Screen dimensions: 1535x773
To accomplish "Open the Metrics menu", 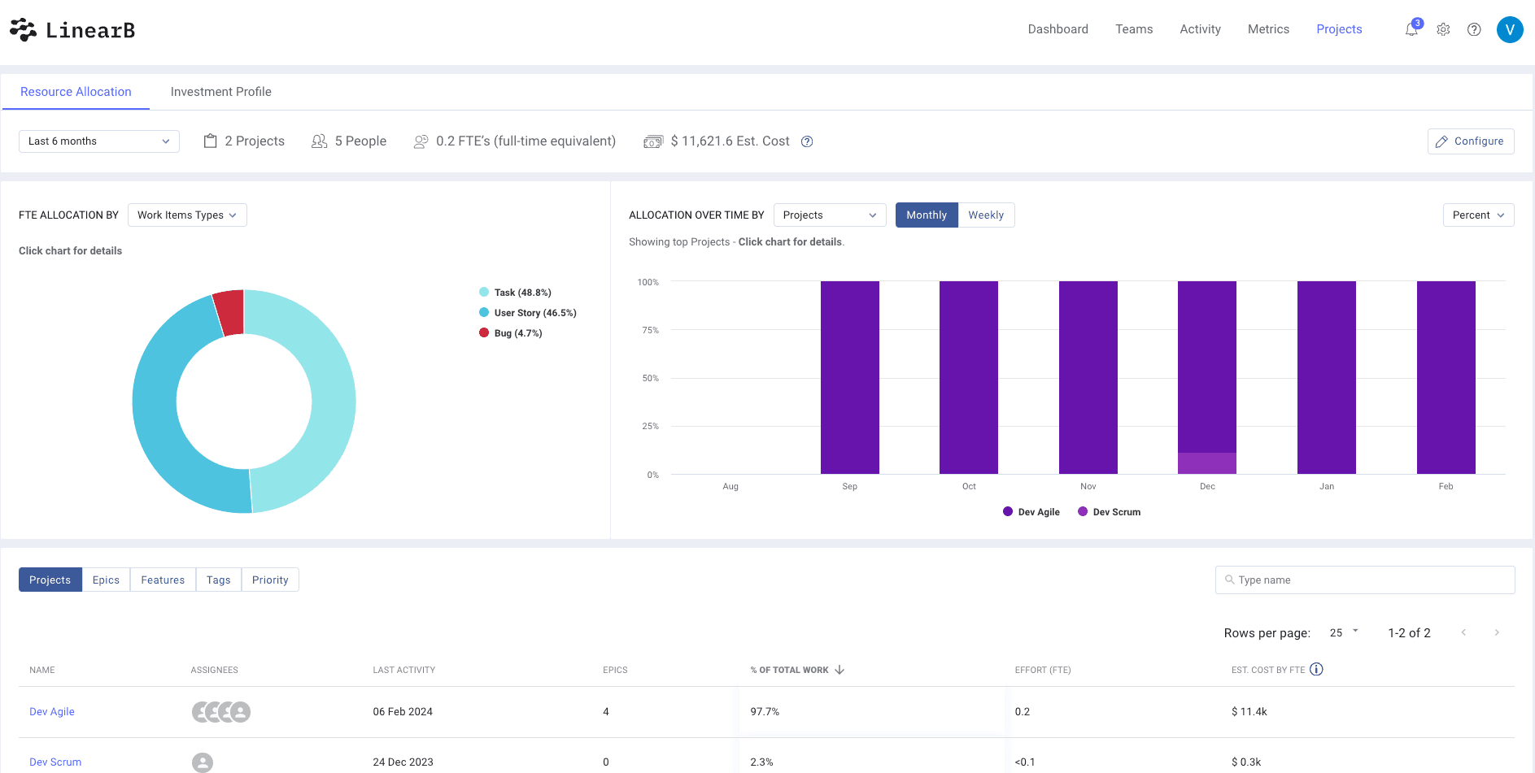I will click(1268, 29).
